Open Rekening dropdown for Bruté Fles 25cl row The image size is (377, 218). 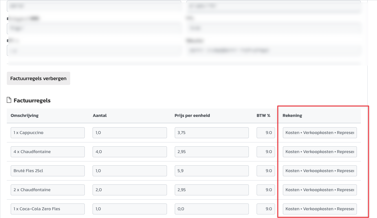[x=319, y=171]
